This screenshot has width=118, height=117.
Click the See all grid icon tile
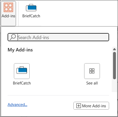[92, 71]
